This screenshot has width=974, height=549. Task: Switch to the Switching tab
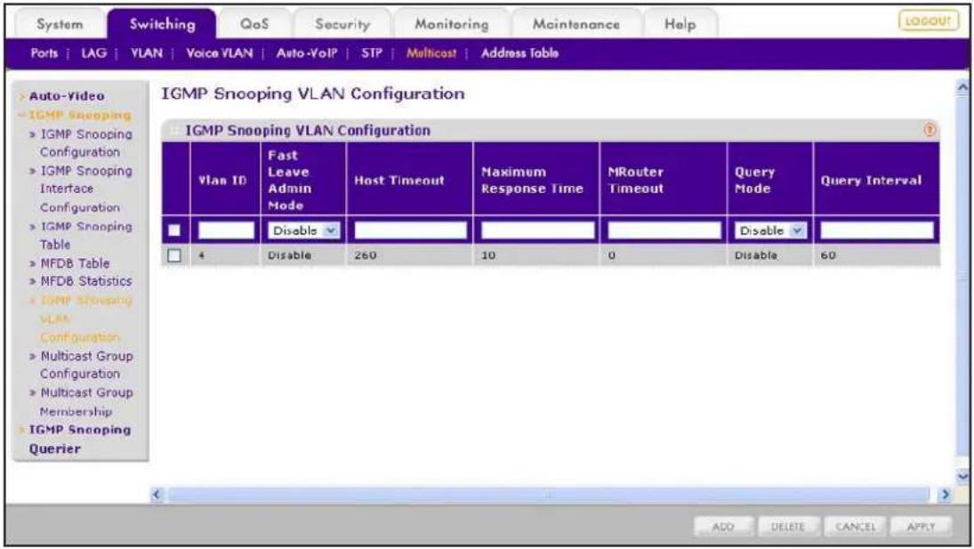162,24
